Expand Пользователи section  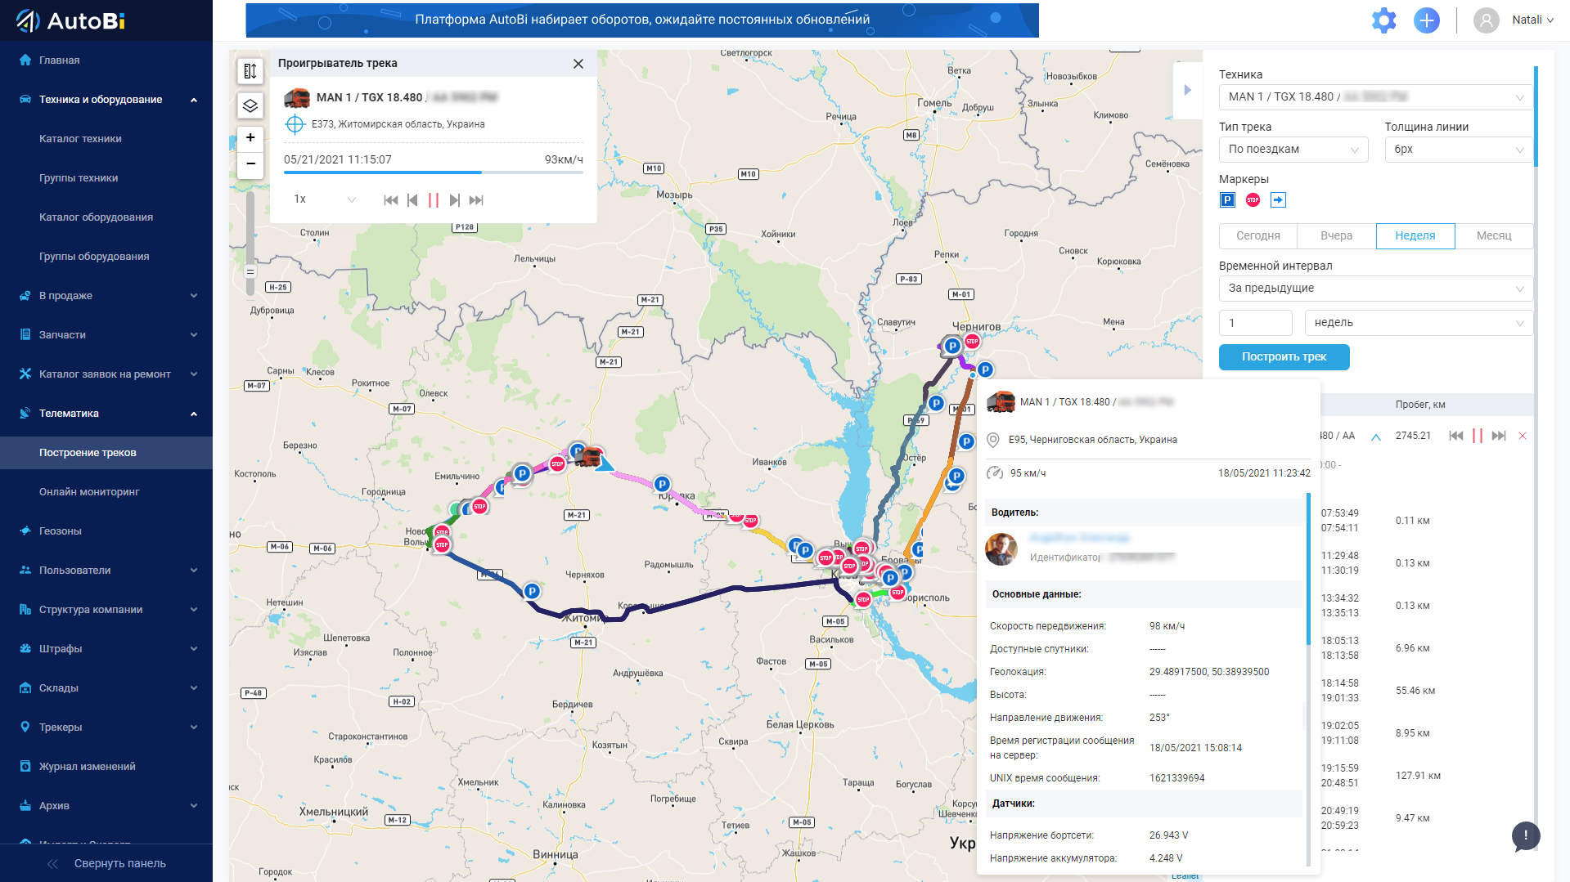(106, 571)
